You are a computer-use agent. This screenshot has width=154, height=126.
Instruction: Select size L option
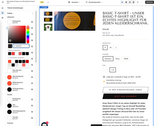(116, 47)
